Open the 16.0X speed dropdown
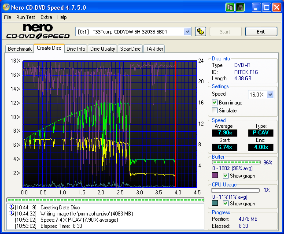Screen dimensions: 284x234 coord(270,94)
